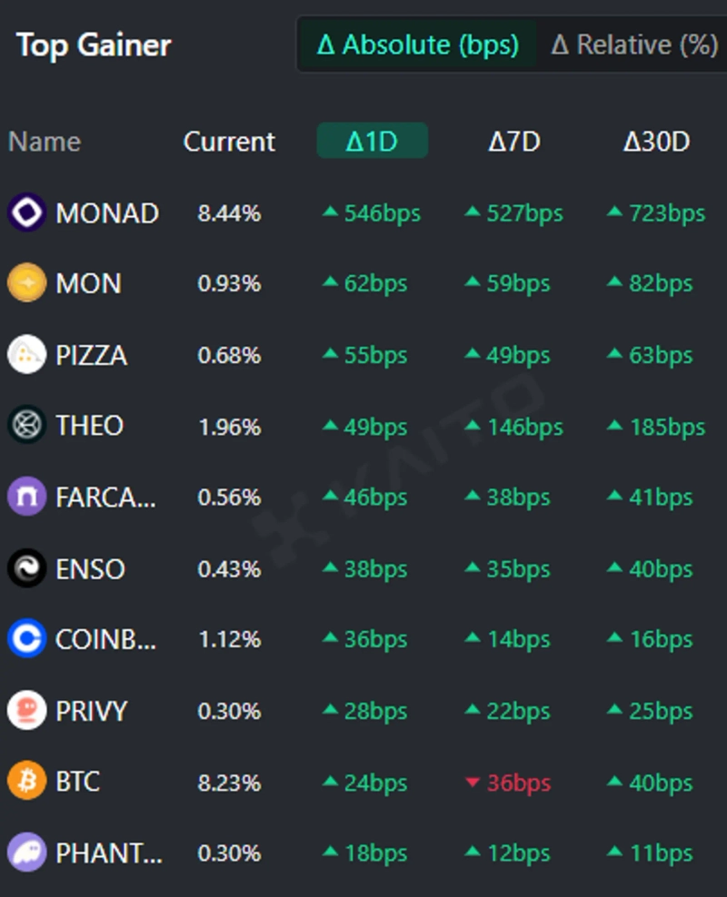727x897 pixels.
Task: Click the PIZZA token icon
Action: tap(26, 355)
